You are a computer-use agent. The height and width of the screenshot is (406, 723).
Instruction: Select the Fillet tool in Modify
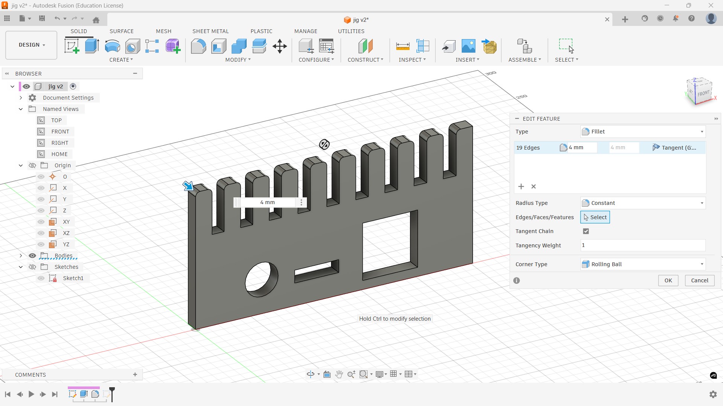click(198, 46)
